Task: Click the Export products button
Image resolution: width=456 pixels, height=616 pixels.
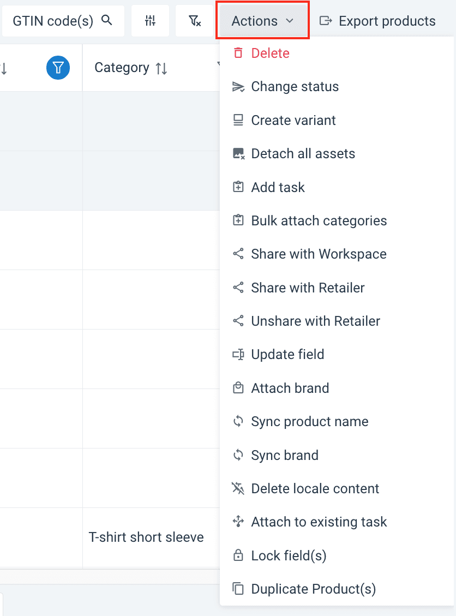Action: [x=377, y=21]
